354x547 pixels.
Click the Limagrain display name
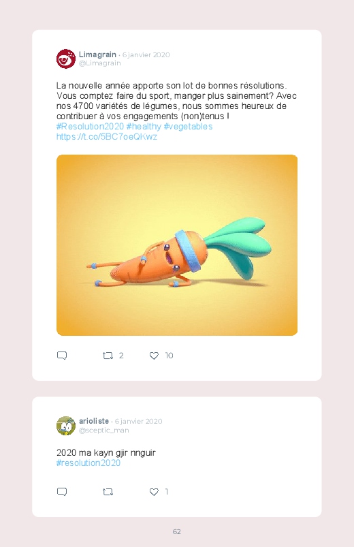point(97,54)
